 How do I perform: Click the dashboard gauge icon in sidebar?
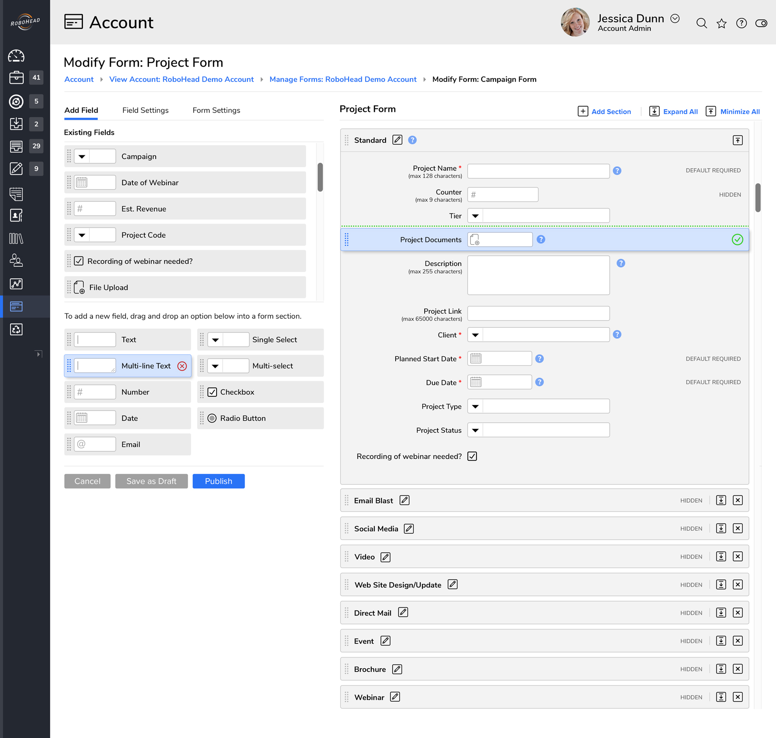[16, 56]
